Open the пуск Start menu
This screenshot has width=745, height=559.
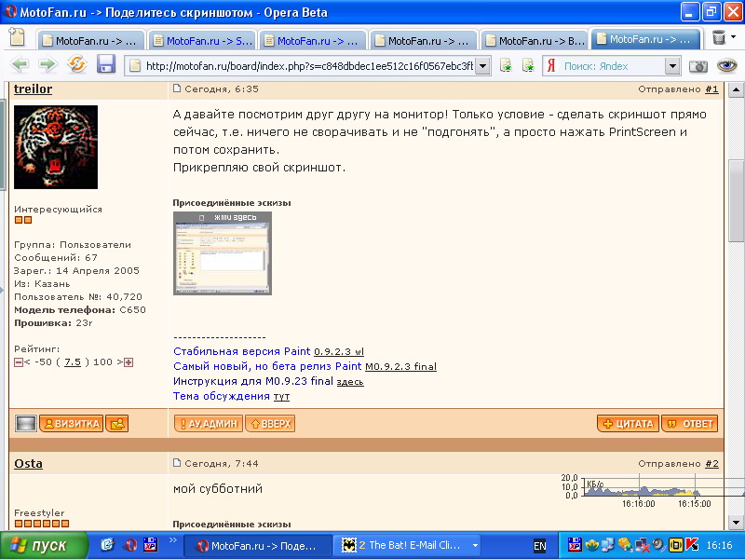click(x=44, y=545)
